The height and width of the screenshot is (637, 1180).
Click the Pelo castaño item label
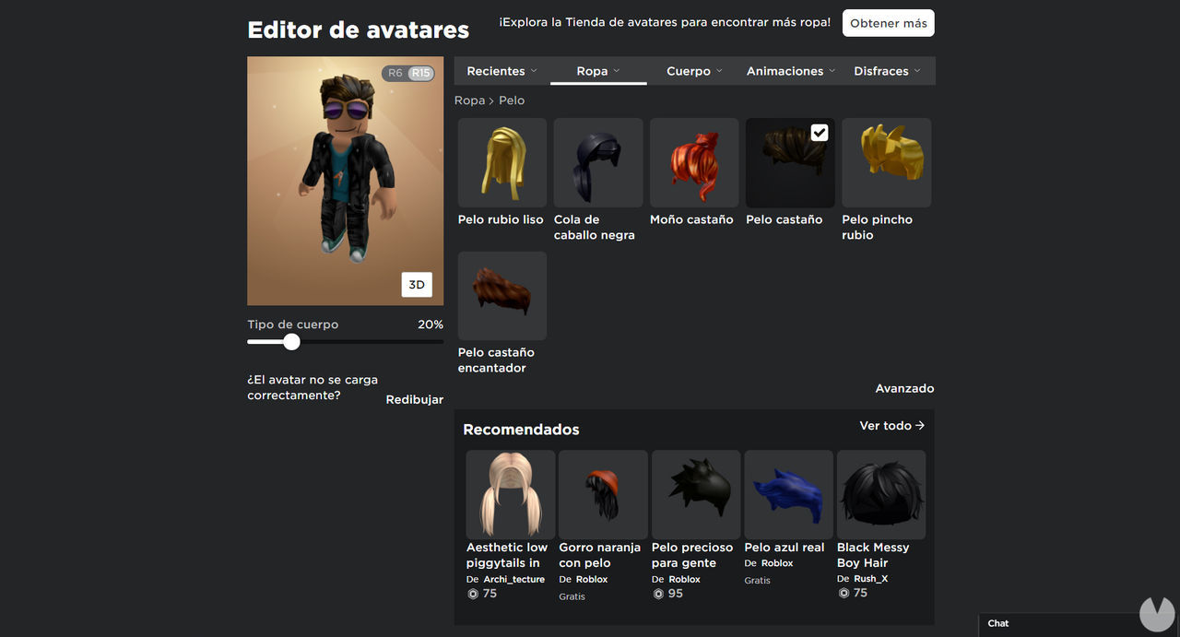(785, 219)
